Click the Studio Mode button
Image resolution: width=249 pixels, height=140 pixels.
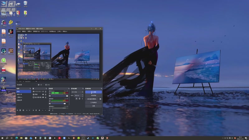tap(94, 102)
